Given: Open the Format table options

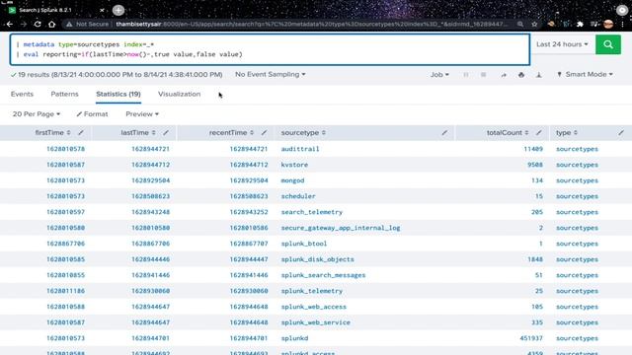Looking at the screenshot, I should 92,114.
